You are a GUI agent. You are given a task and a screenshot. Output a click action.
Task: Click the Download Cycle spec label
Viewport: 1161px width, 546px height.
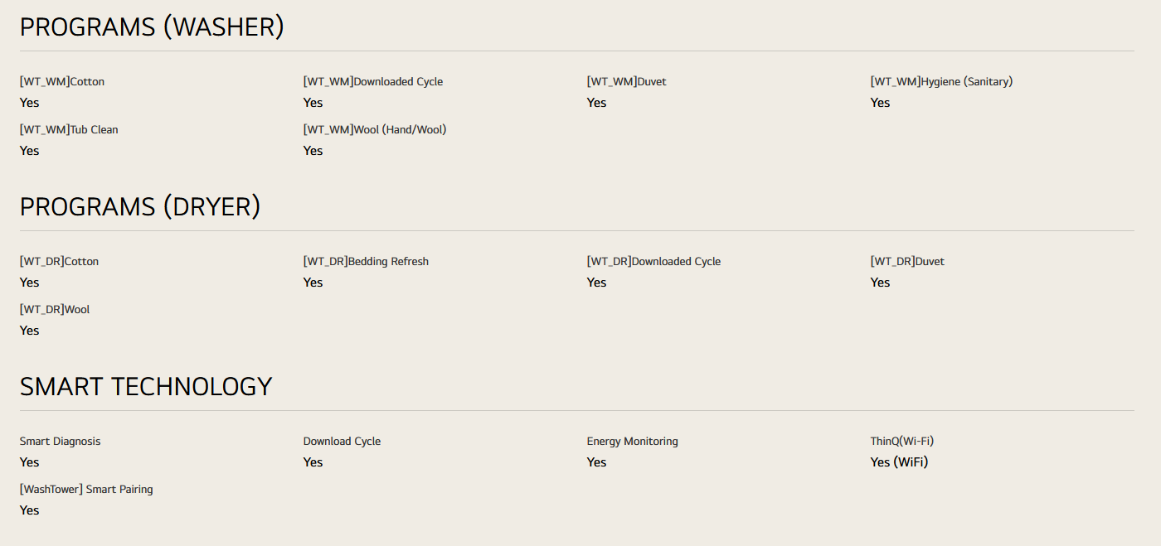pyautogui.click(x=342, y=442)
